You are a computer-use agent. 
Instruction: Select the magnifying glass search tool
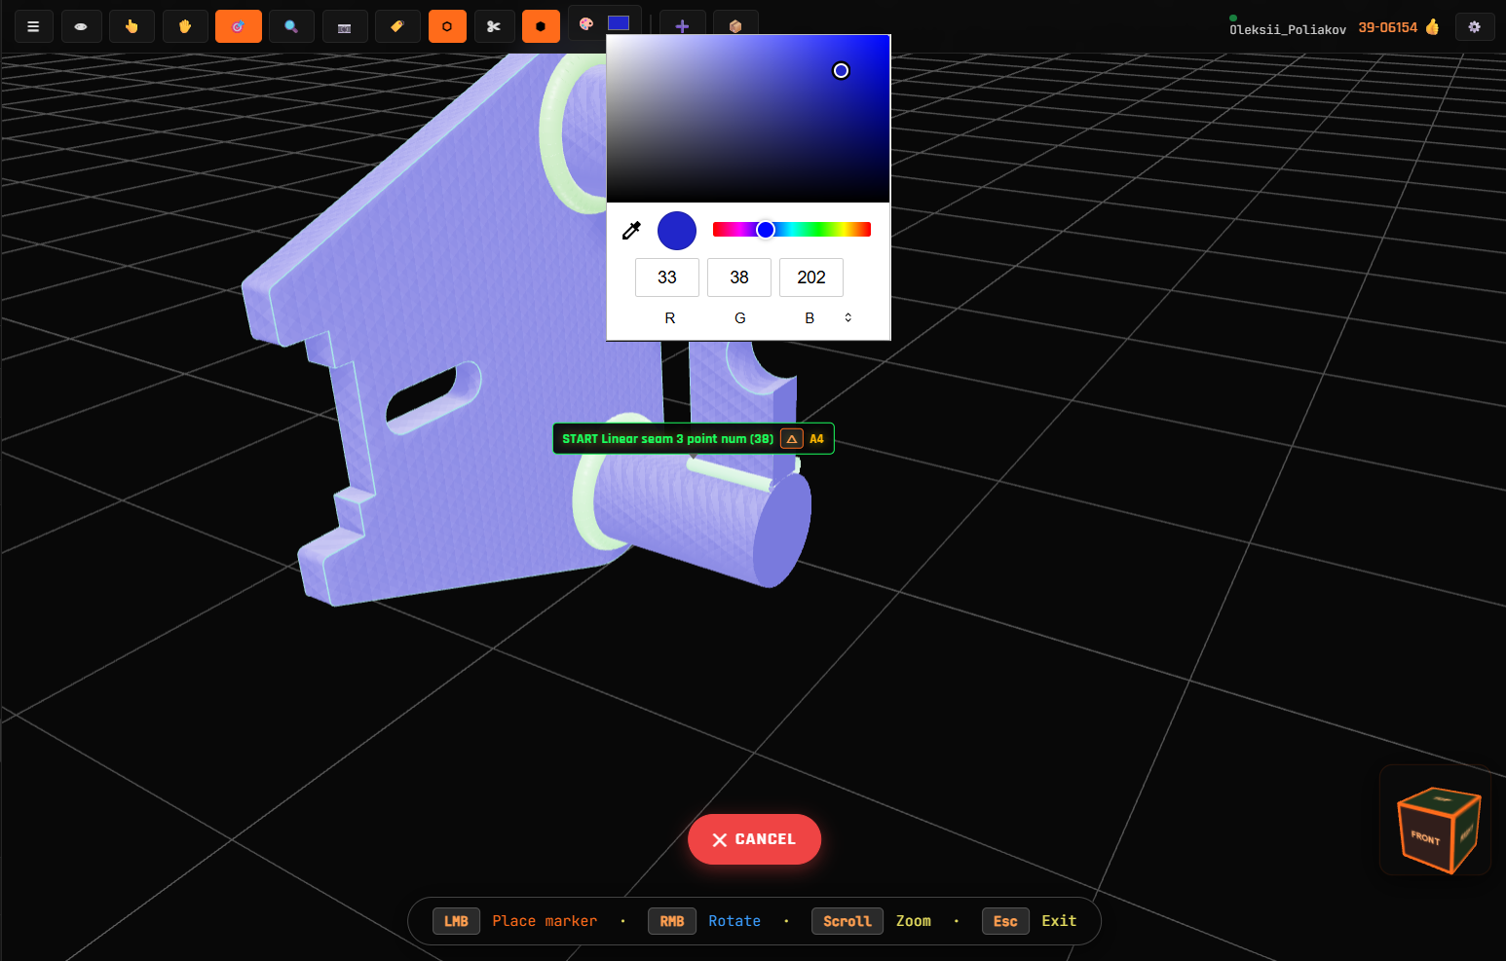[291, 26]
